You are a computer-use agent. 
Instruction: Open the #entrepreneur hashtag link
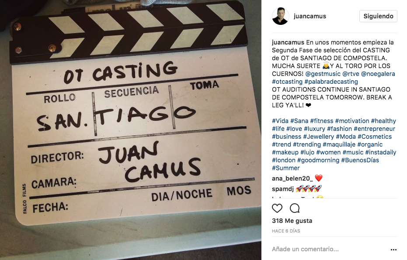coord(374,129)
